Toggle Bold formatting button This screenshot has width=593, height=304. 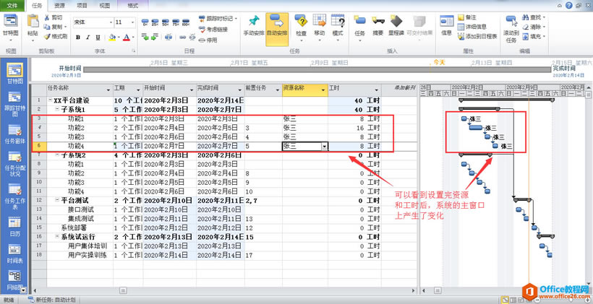pyautogui.click(x=77, y=37)
